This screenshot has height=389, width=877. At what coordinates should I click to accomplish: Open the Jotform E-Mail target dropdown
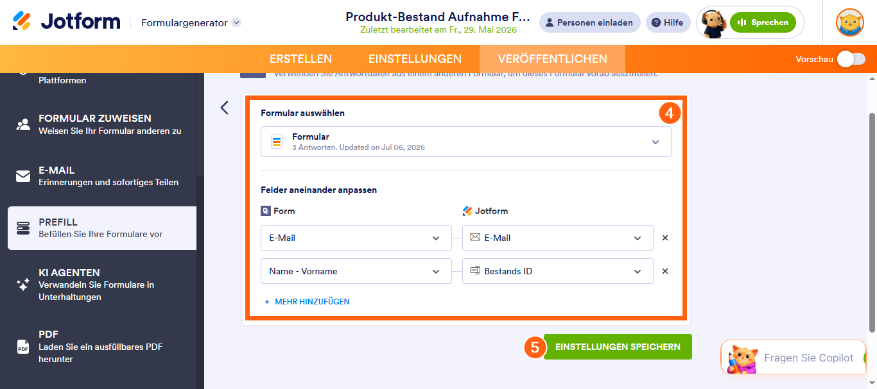point(558,238)
